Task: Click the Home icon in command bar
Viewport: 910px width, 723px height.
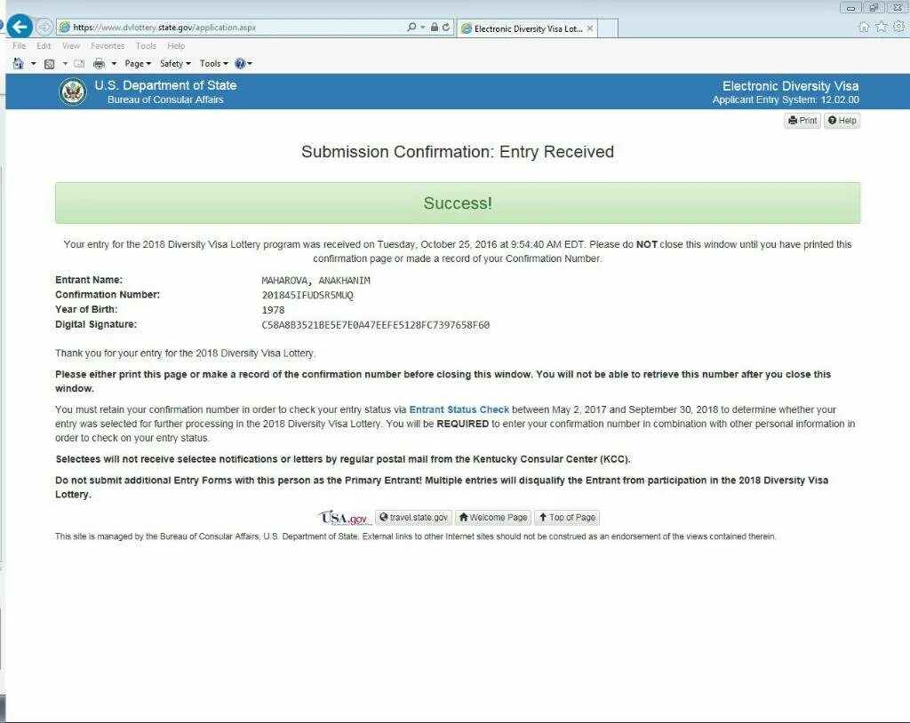Action: (19, 63)
